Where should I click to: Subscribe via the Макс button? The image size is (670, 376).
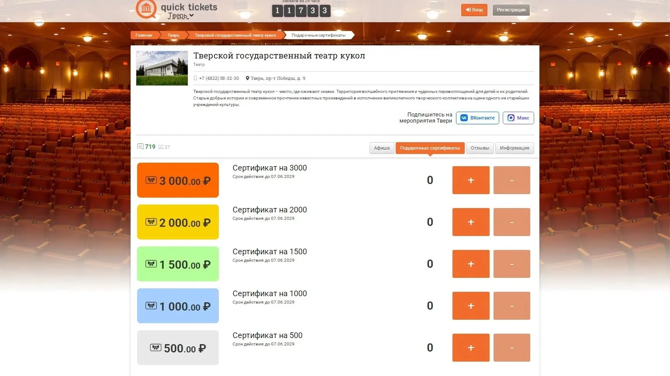point(518,118)
